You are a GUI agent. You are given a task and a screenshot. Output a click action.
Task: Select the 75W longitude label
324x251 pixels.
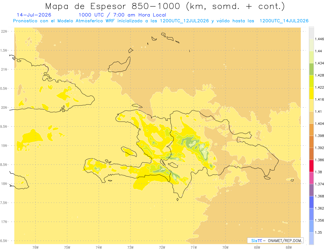point(67,247)
